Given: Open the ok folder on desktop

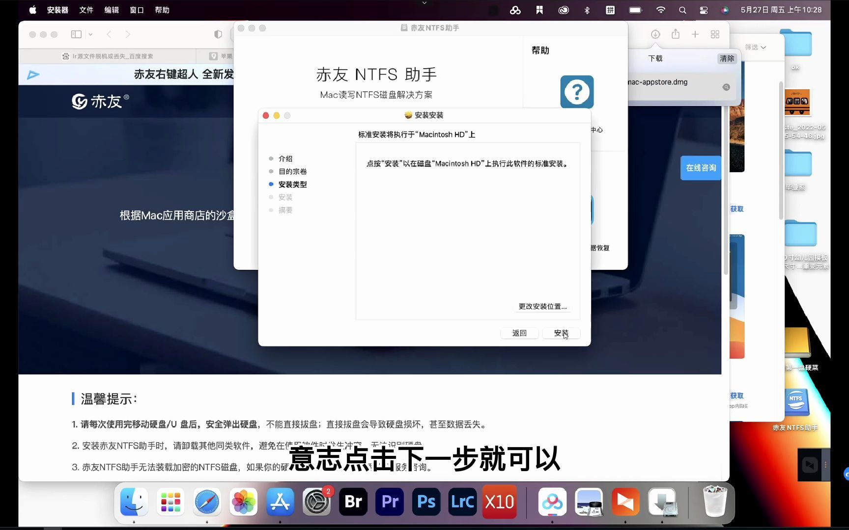Looking at the screenshot, I should tap(795, 43).
